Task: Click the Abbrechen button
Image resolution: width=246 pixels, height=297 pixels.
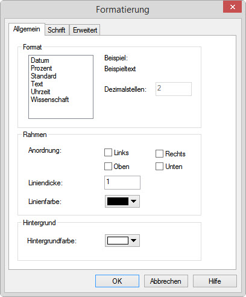Action: click(x=166, y=281)
